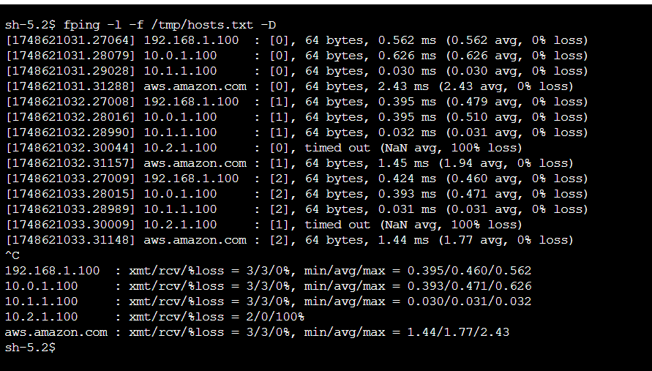This screenshot has width=652, height=371.
Task: Click min/avg/max value 0.393/0.471/0.626
Action: click(469, 286)
